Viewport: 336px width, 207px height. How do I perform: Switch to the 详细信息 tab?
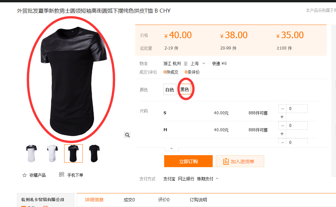[94, 200]
